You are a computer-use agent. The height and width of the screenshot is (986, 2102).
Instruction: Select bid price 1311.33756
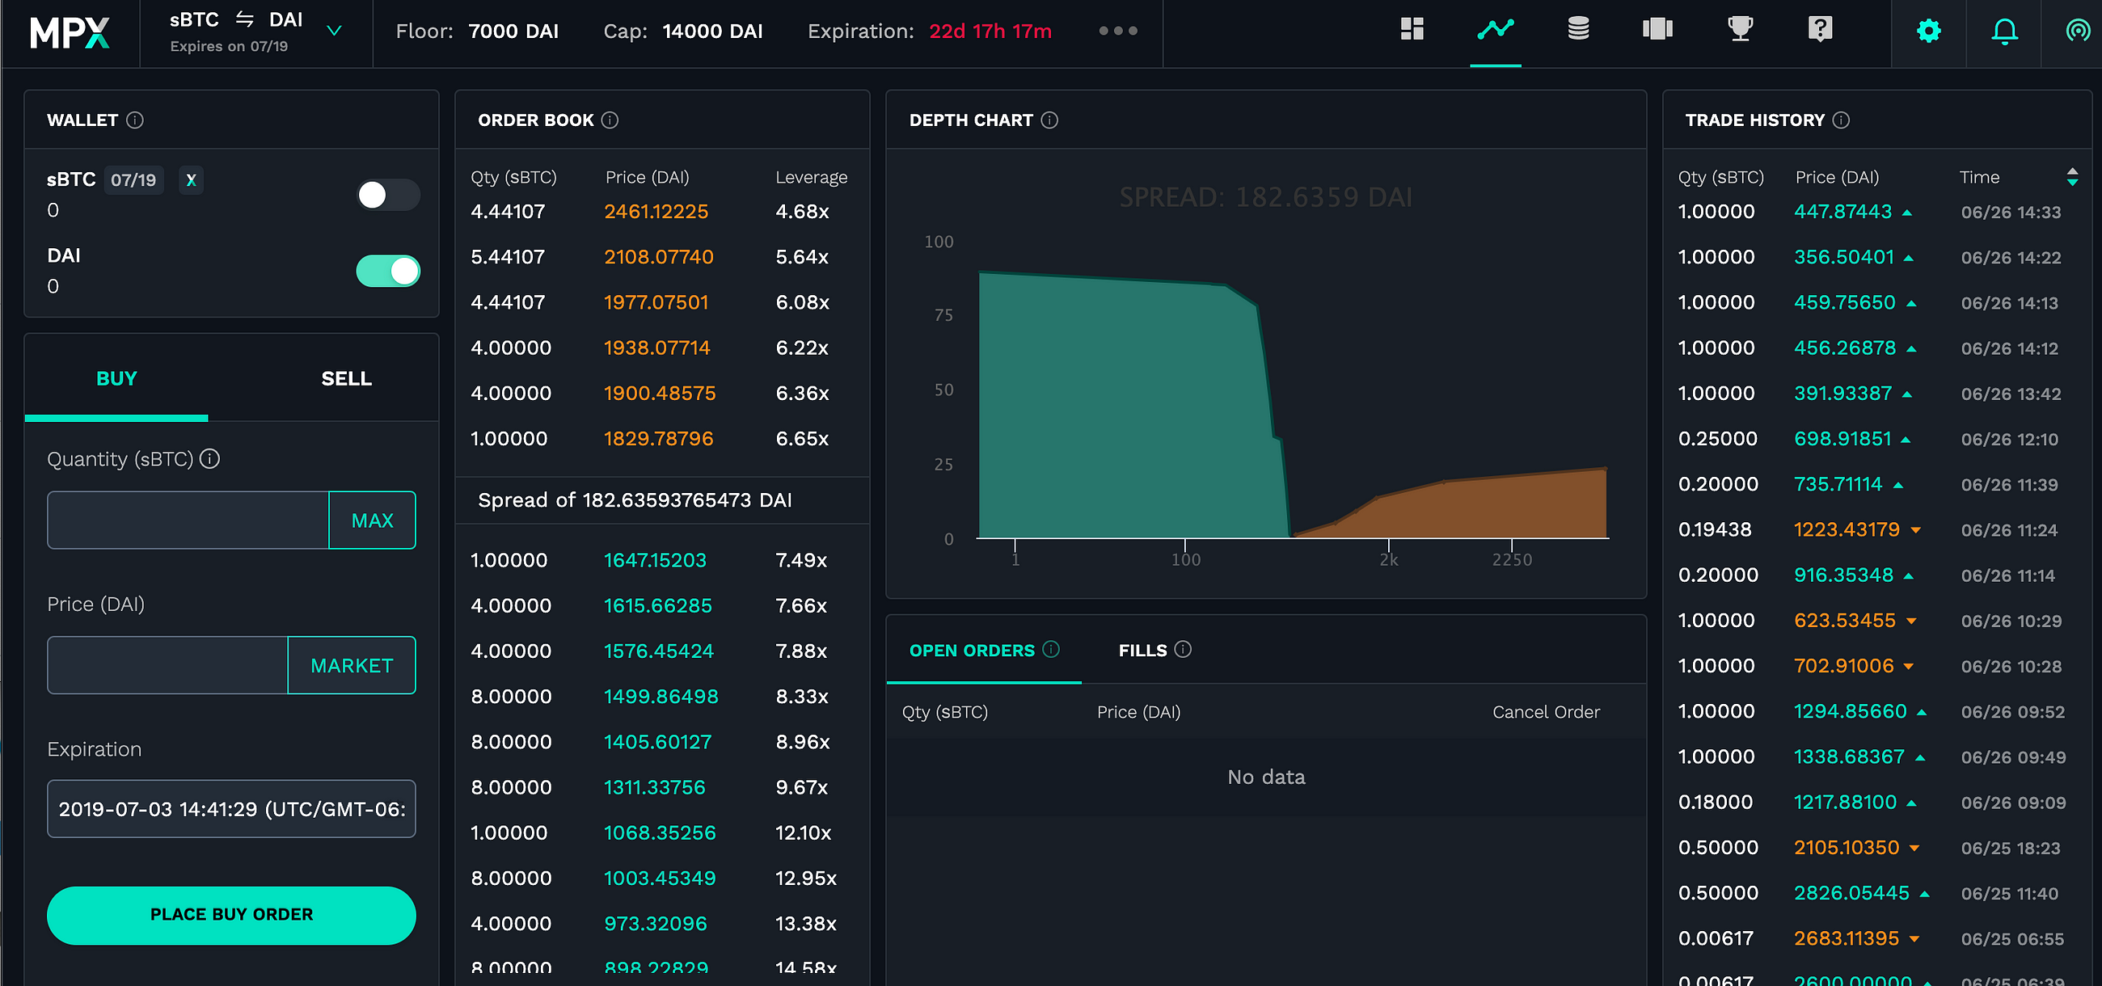point(654,788)
